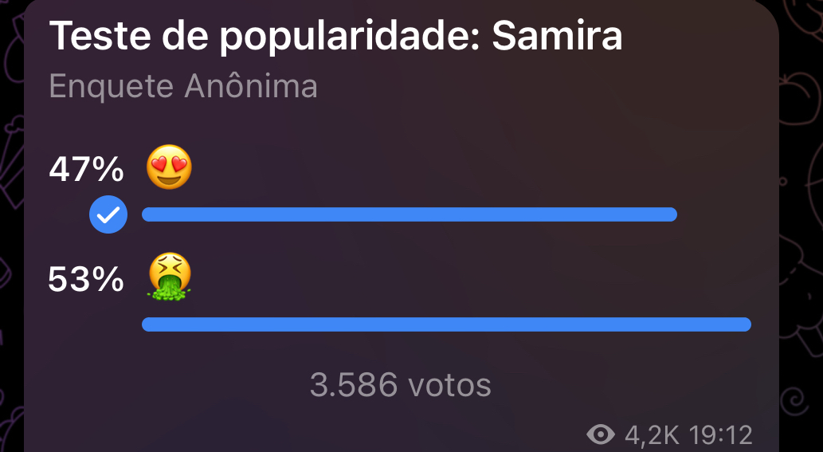This screenshot has width=823, height=452.
Task: Click the 53% result label
Action: pos(86,279)
